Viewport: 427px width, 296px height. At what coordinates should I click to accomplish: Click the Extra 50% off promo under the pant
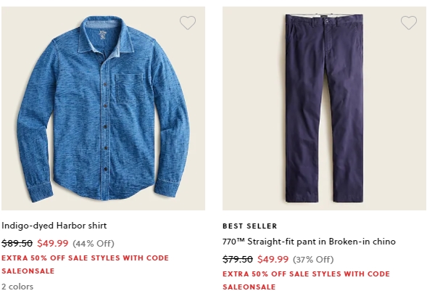[x=306, y=280]
